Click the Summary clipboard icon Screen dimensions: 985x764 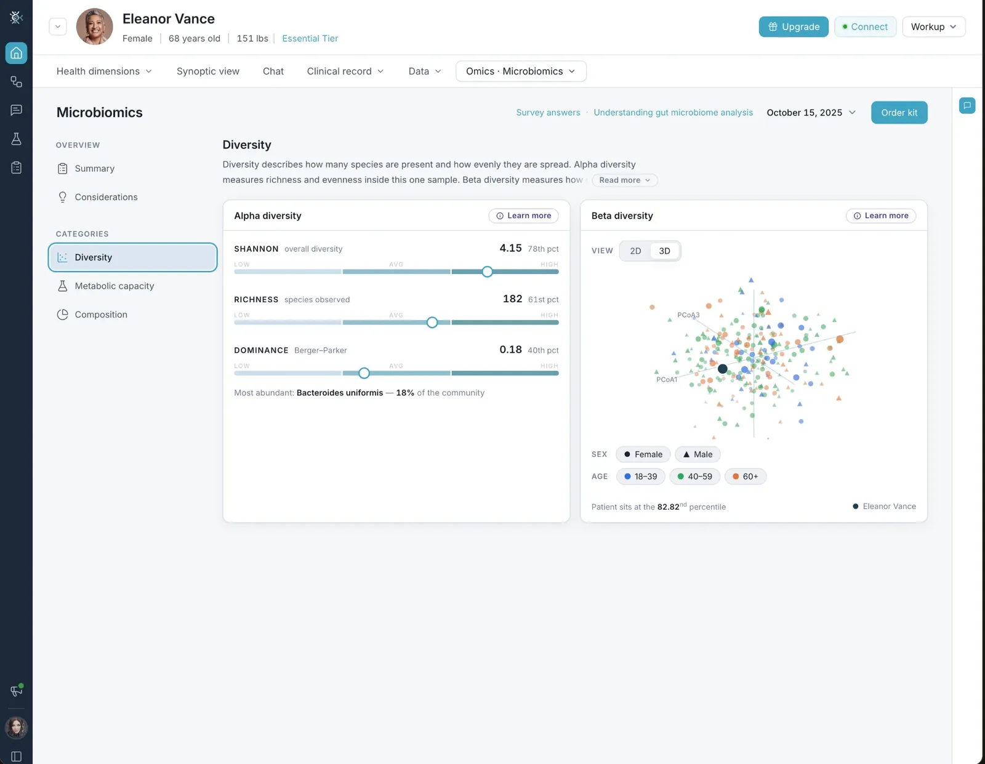coord(62,169)
